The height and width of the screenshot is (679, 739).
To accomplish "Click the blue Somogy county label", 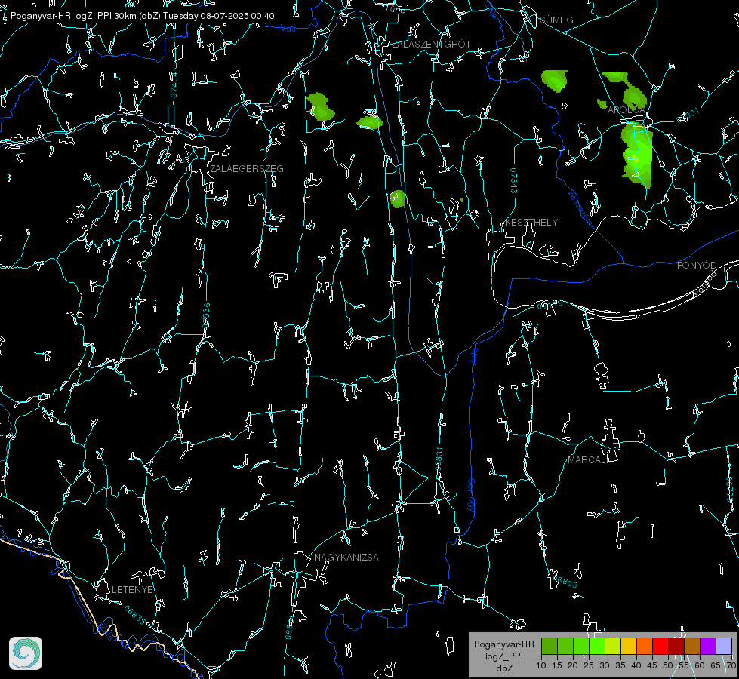I will (470, 496).
